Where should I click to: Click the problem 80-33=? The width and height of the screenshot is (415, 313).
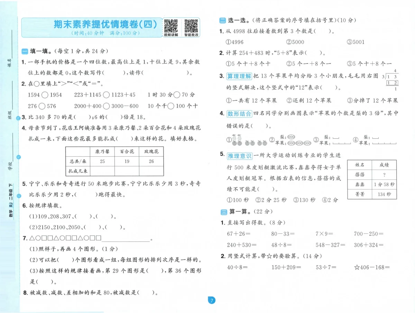tap(283, 234)
